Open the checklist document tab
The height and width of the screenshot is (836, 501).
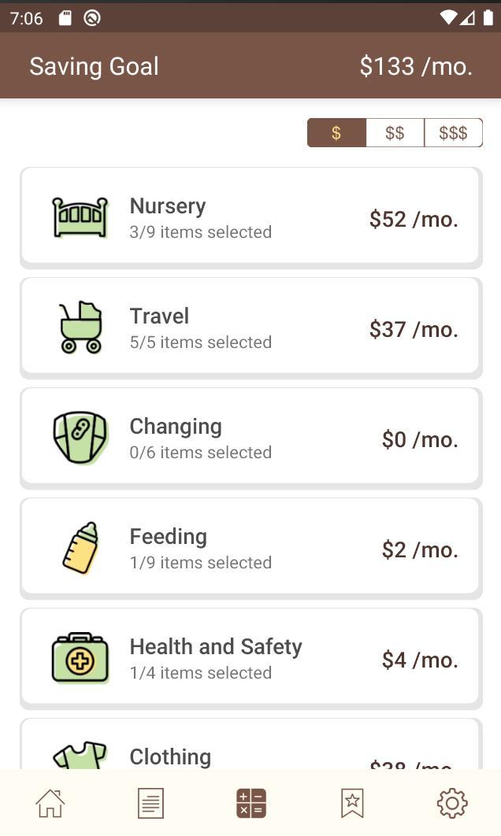pos(150,803)
